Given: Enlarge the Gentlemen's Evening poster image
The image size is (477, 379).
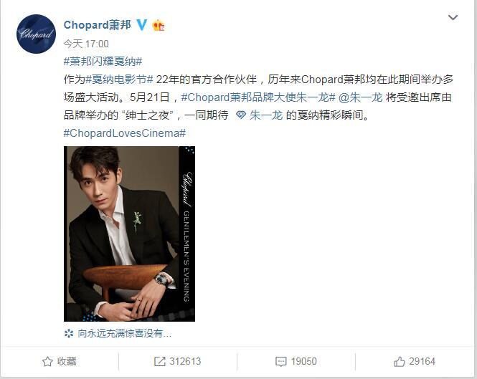Looking at the screenshot, I should pyautogui.click(x=129, y=234).
